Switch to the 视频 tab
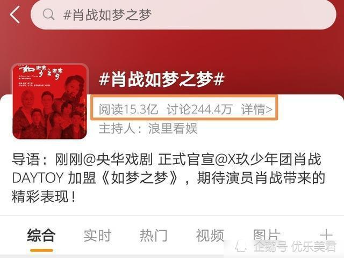 tap(210, 235)
